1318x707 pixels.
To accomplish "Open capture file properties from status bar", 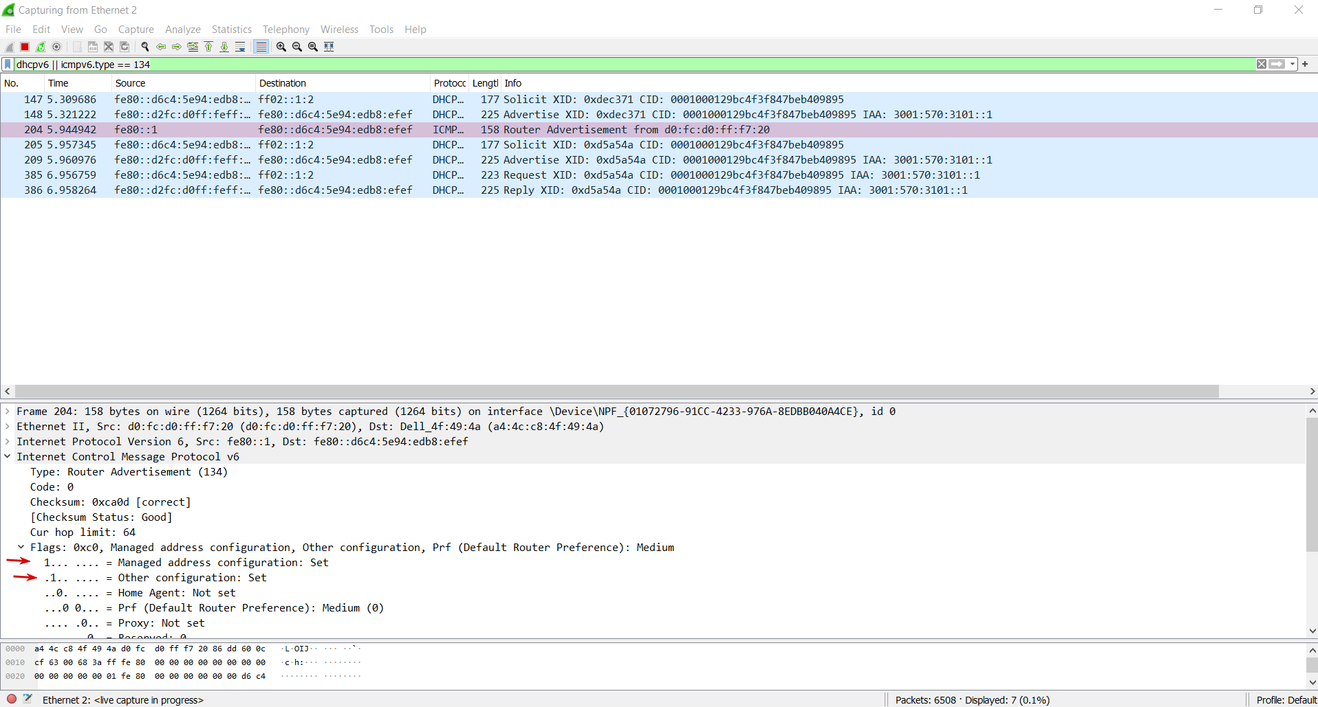I will click(x=28, y=699).
